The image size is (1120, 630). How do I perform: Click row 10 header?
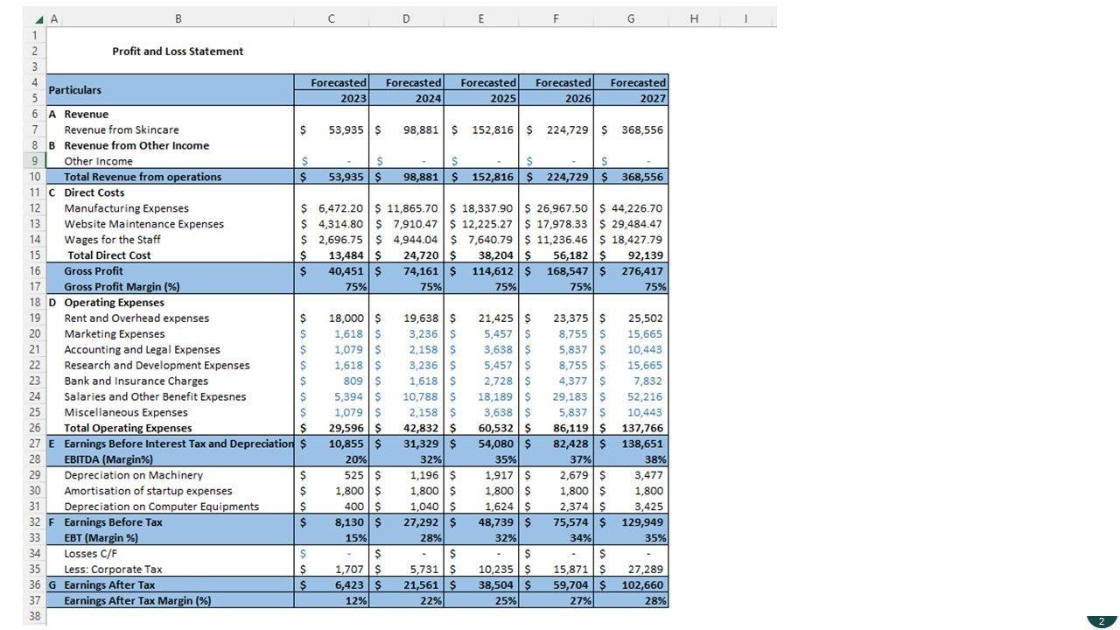35,177
